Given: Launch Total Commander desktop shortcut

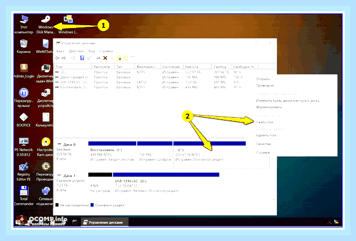Looking at the screenshot, I should (x=24, y=196).
